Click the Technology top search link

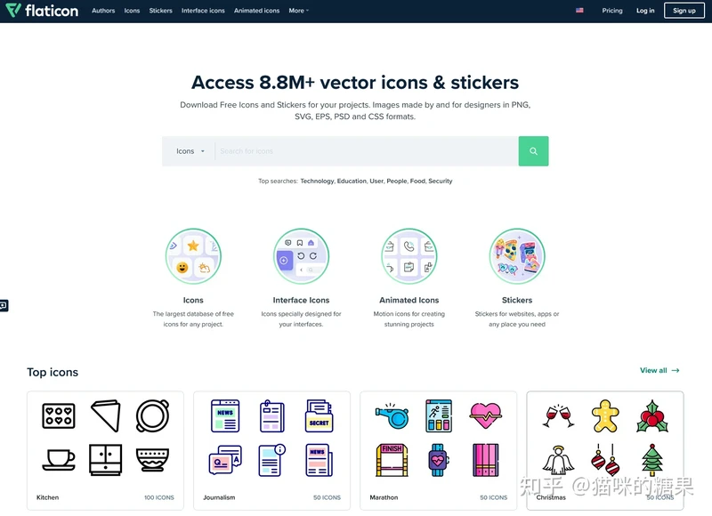pyautogui.click(x=317, y=181)
